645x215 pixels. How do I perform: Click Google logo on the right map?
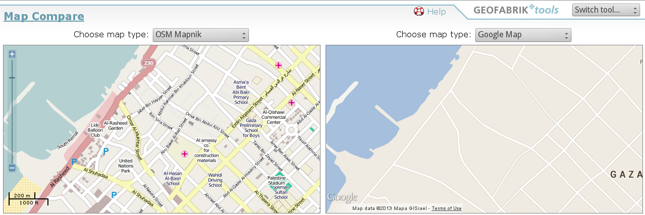coord(342,197)
